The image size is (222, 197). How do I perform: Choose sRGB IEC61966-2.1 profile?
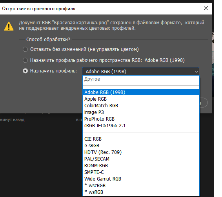click(x=141, y=126)
